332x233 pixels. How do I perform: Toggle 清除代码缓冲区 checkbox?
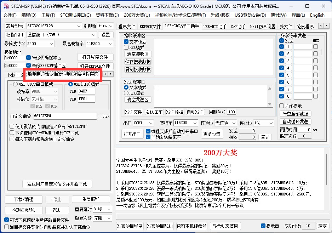coord(29,58)
